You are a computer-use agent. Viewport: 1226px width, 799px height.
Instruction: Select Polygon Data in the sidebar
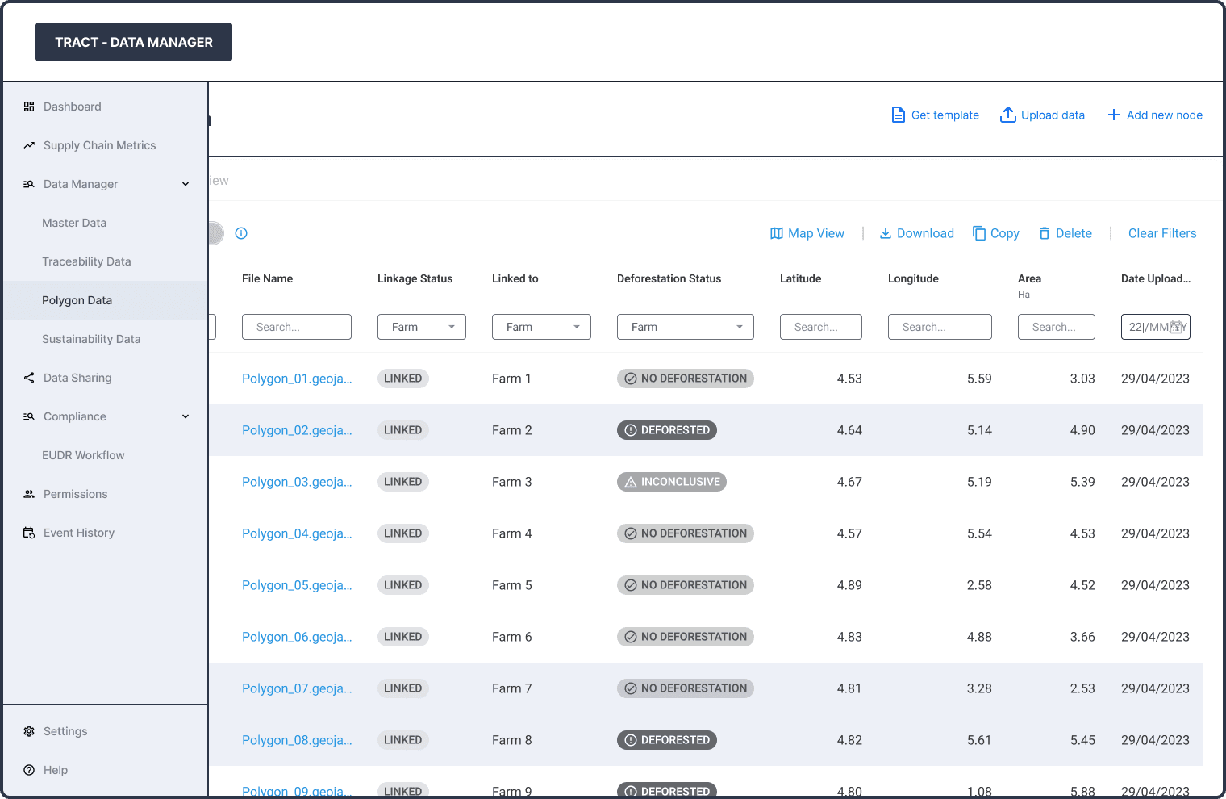[x=106, y=300]
